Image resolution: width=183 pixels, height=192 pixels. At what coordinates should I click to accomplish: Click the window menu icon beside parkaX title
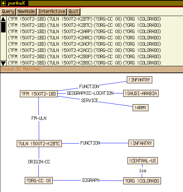3,3
